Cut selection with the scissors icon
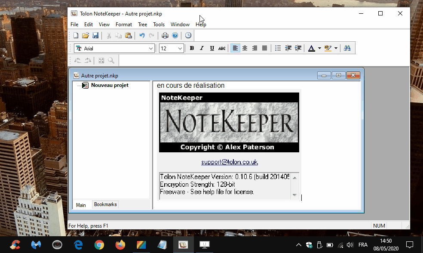The image size is (423, 253). click(109, 35)
